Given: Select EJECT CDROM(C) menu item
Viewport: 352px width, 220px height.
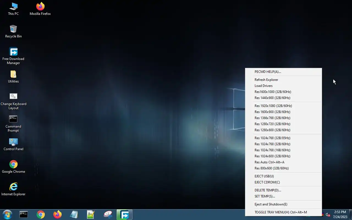Looking at the screenshot, I should pyautogui.click(x=284, y=182).
